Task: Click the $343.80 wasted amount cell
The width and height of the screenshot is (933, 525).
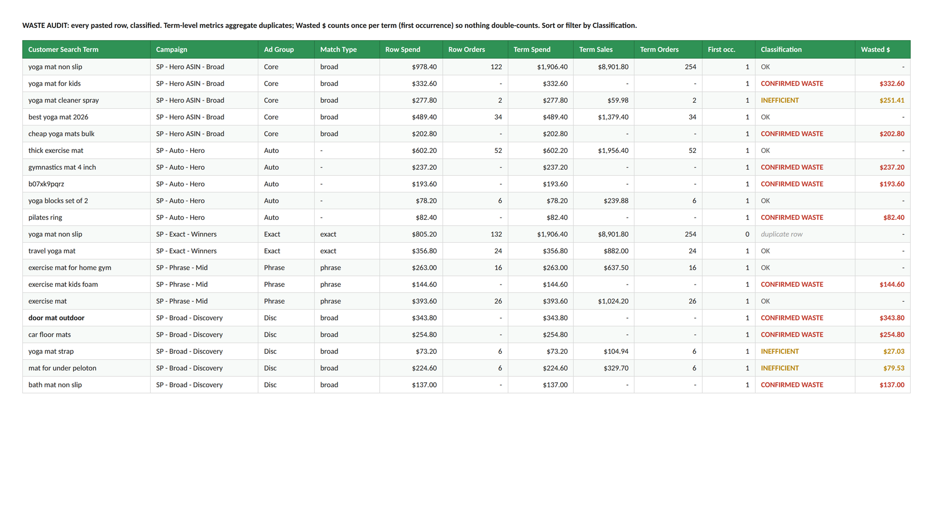Action: pyautogui.click(x=883, y=318)
